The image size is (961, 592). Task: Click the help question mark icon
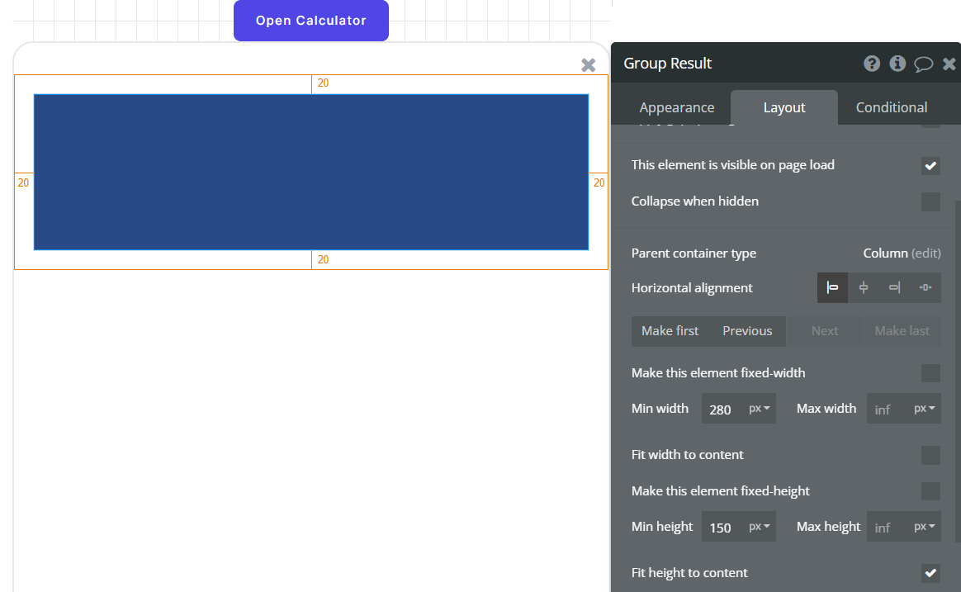pos(872,64)
